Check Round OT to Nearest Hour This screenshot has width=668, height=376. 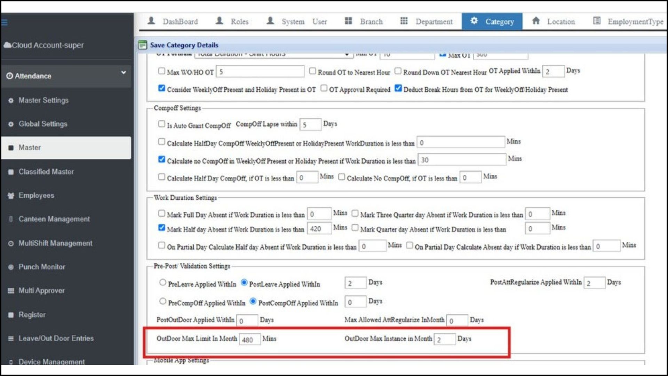pos(312,71)
